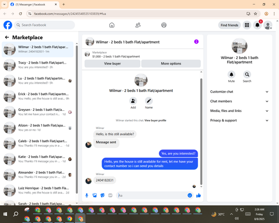Mute this chat with the bell icon
The width and height of the screenshot is (279, 223).
232,75
